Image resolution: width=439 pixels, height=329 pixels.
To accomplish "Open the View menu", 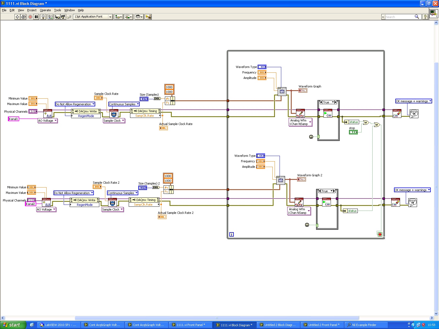I will tap(21, 10).
